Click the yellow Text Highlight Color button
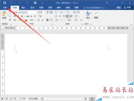The width and height of the screenshot is (134, 101). tap(20, 20)
